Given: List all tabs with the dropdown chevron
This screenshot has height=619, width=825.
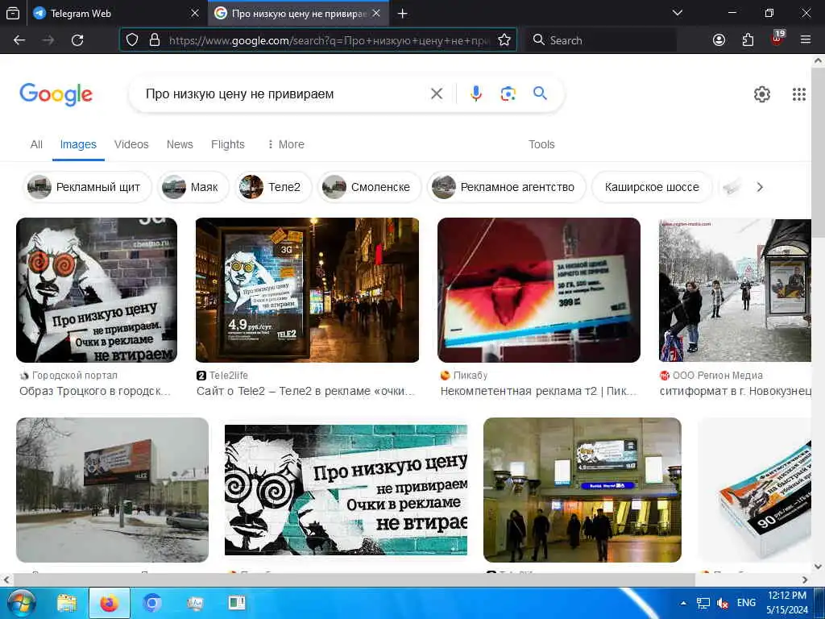Looking at the screenshot, I should pos(678,13).
